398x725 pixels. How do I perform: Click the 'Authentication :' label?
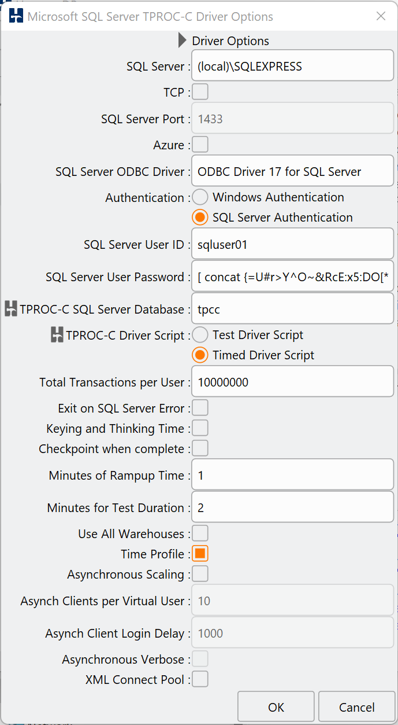pos(148,198)
